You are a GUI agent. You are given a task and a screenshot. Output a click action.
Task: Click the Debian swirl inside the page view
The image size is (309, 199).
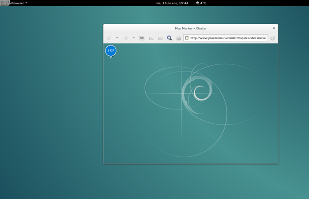pos(199,92)
